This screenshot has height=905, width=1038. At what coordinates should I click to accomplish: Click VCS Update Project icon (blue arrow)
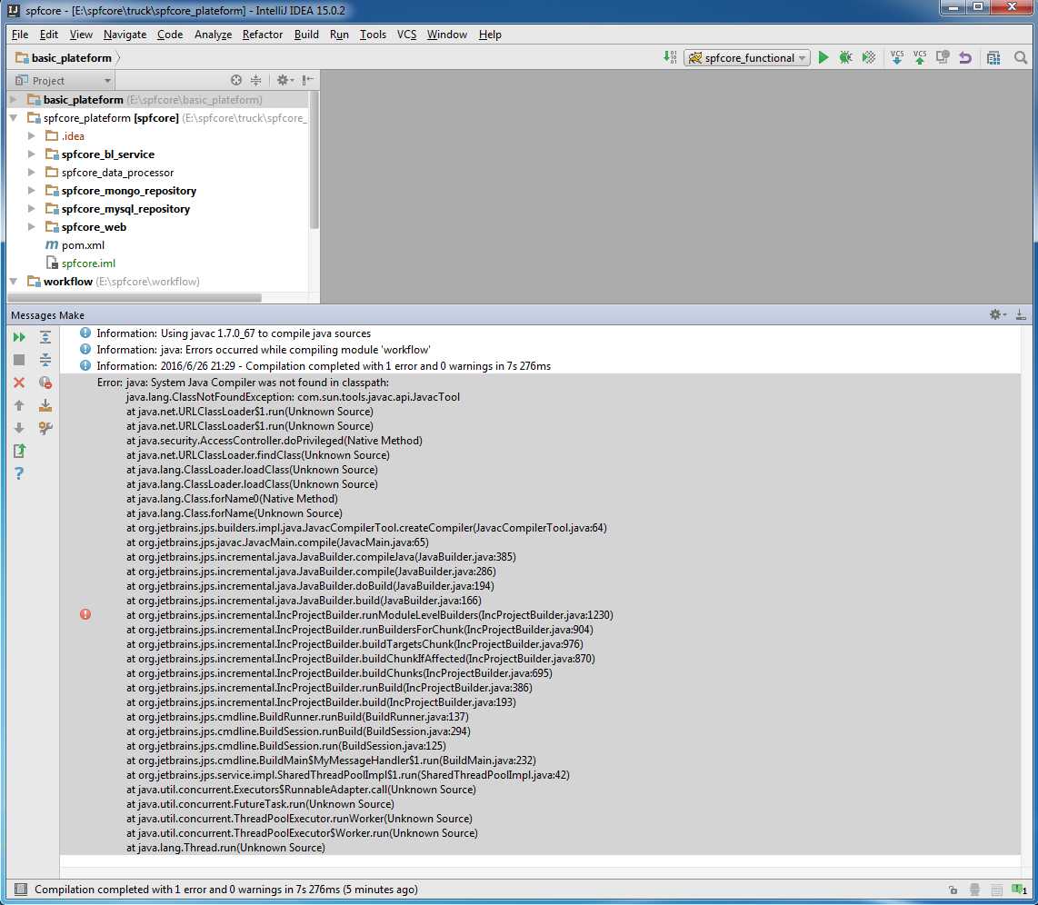(897, 57)
